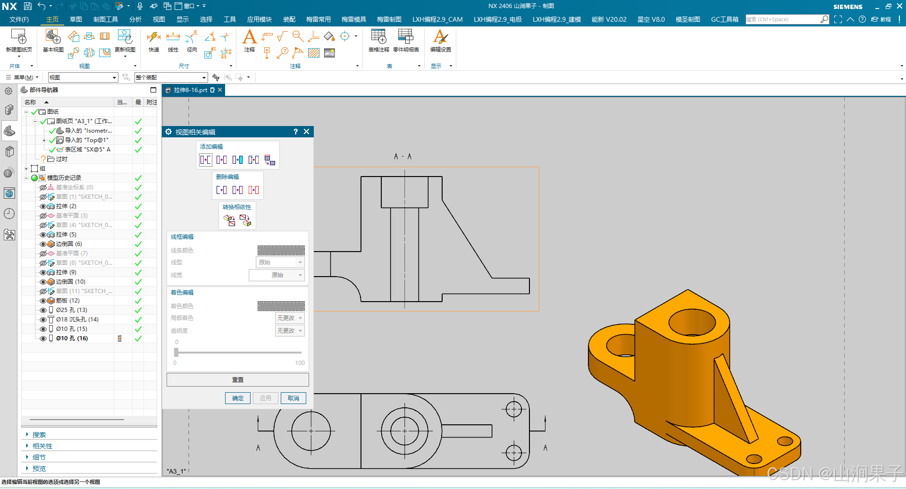Open the 线宽 line width dropdown
The width and height of the screenshot is (906, 489).
pyautogui.click(x=277, y=275)
